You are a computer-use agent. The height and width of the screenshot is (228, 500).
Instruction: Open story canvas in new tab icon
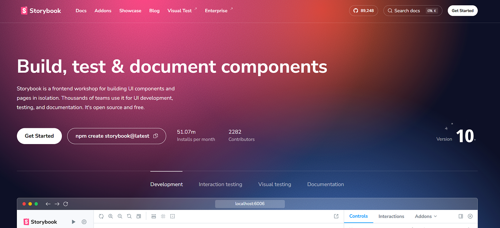pos(336,216)
